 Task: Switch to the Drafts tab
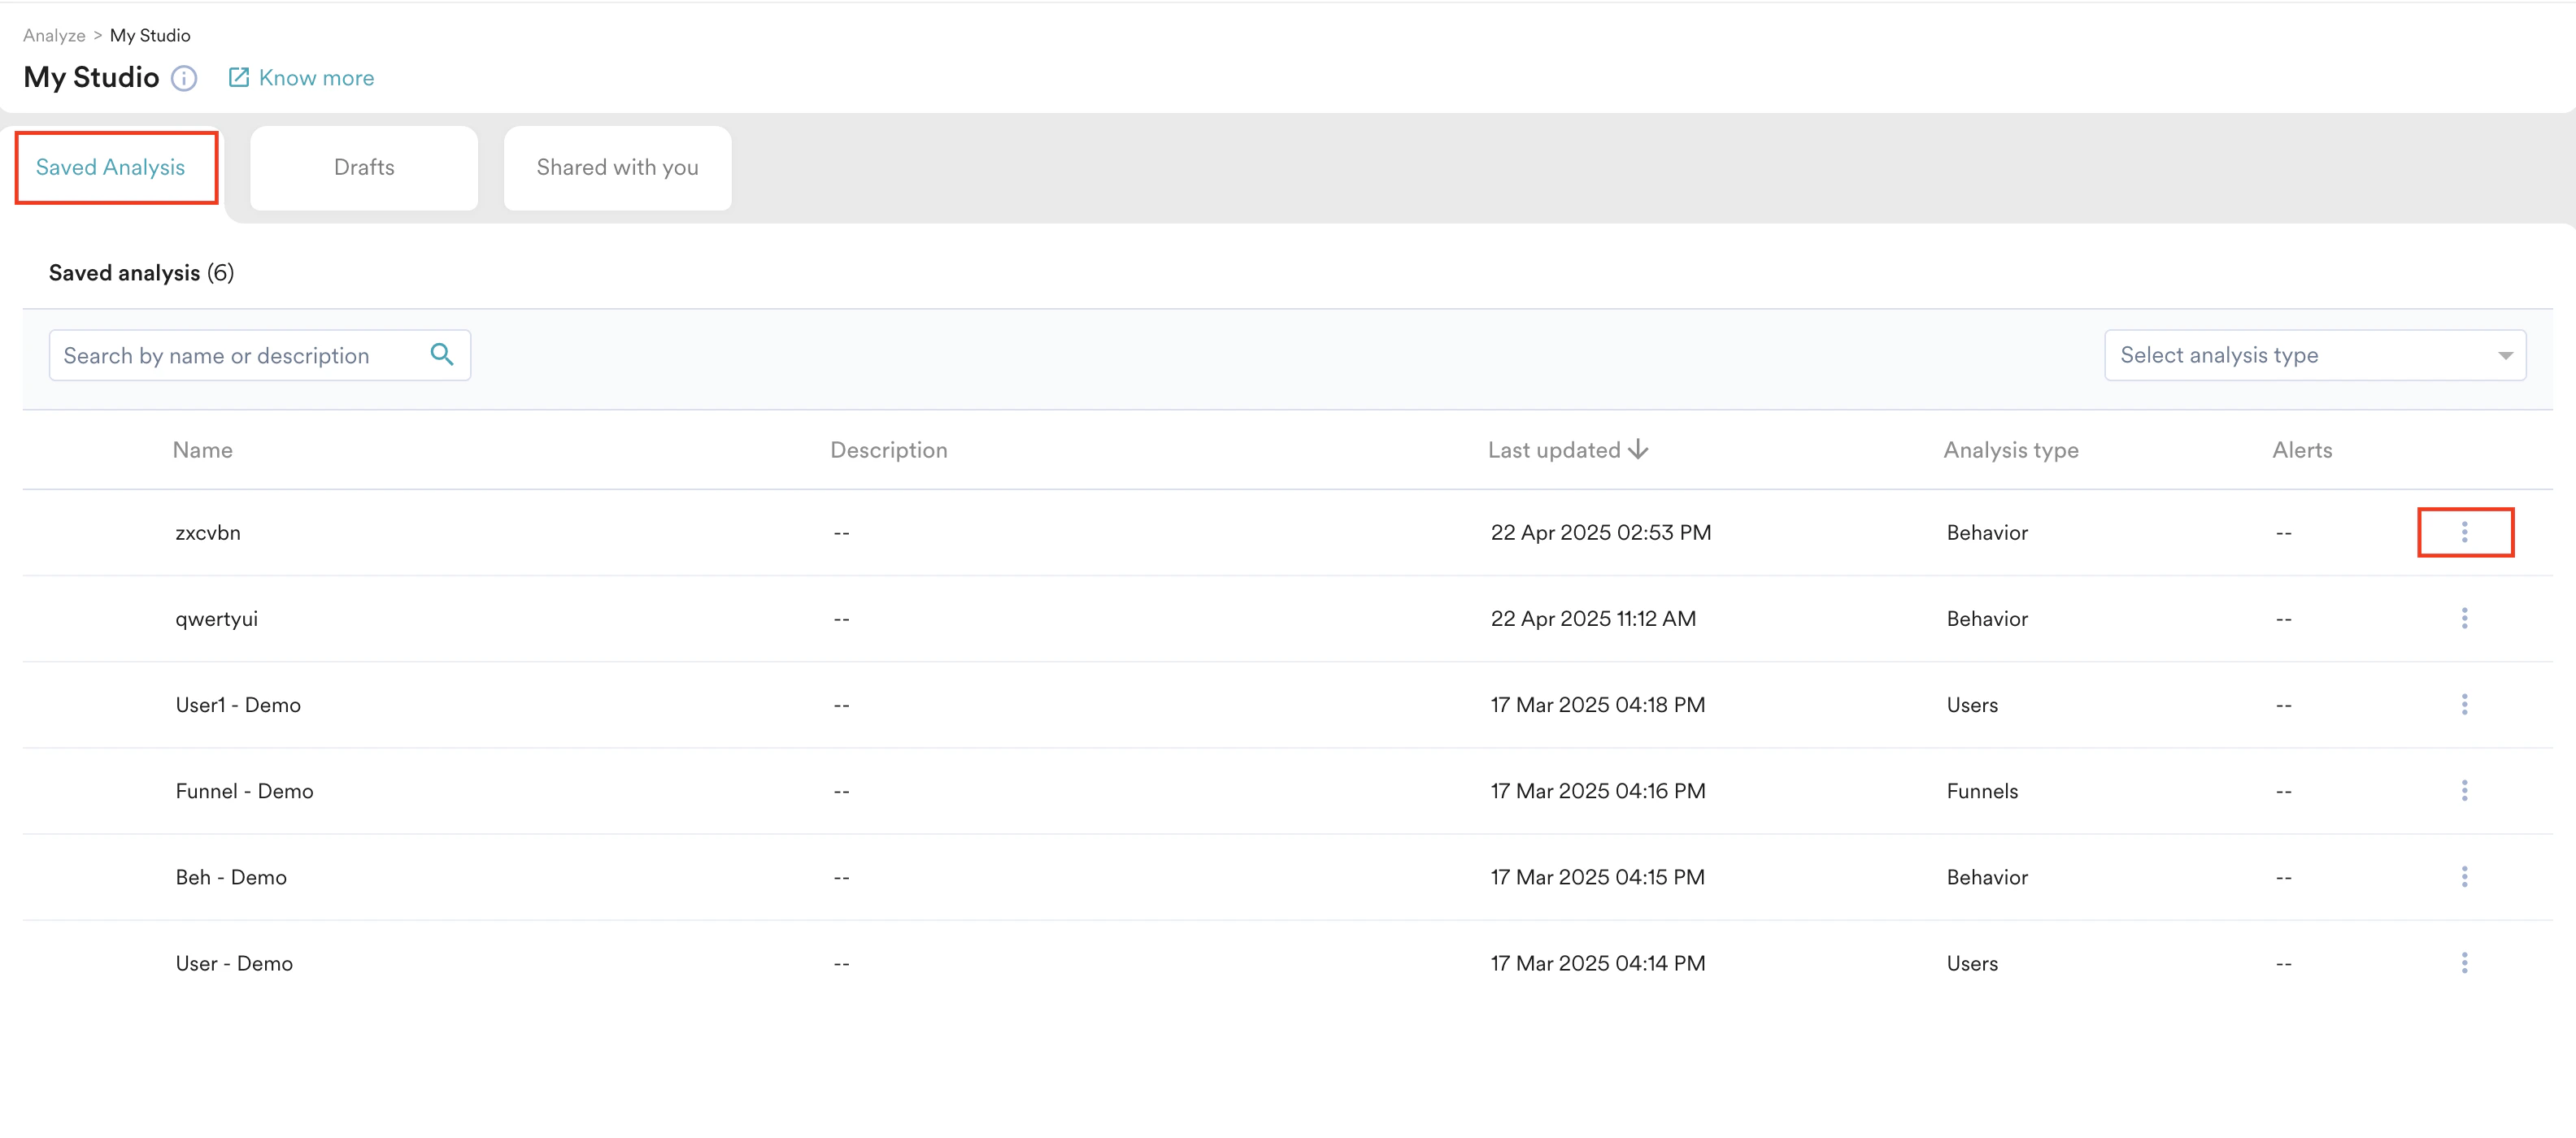(364, 167)
